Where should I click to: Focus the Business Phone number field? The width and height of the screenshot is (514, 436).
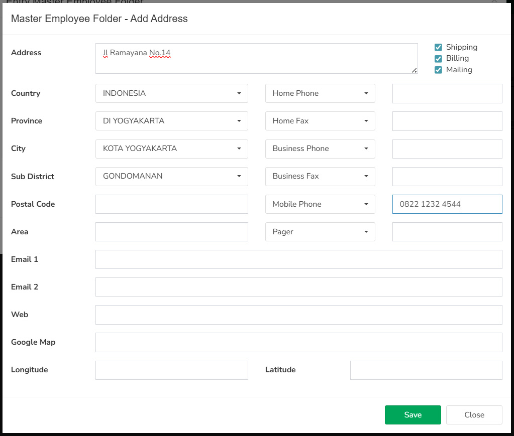point(447,149)
